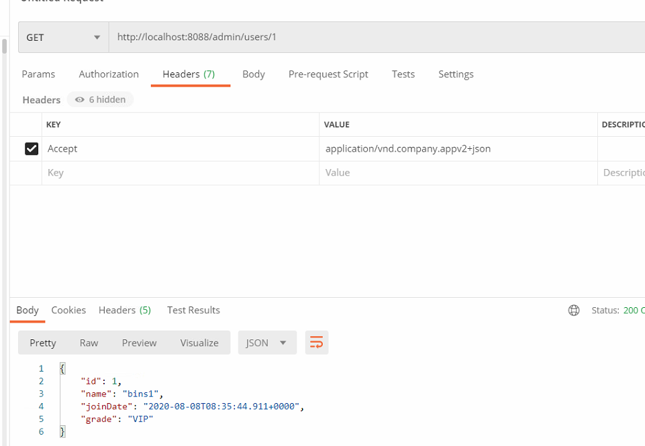Viewport: 645px width, 446px height.
Task: Open the Pre-request Script tab
Action: [328, 74]
